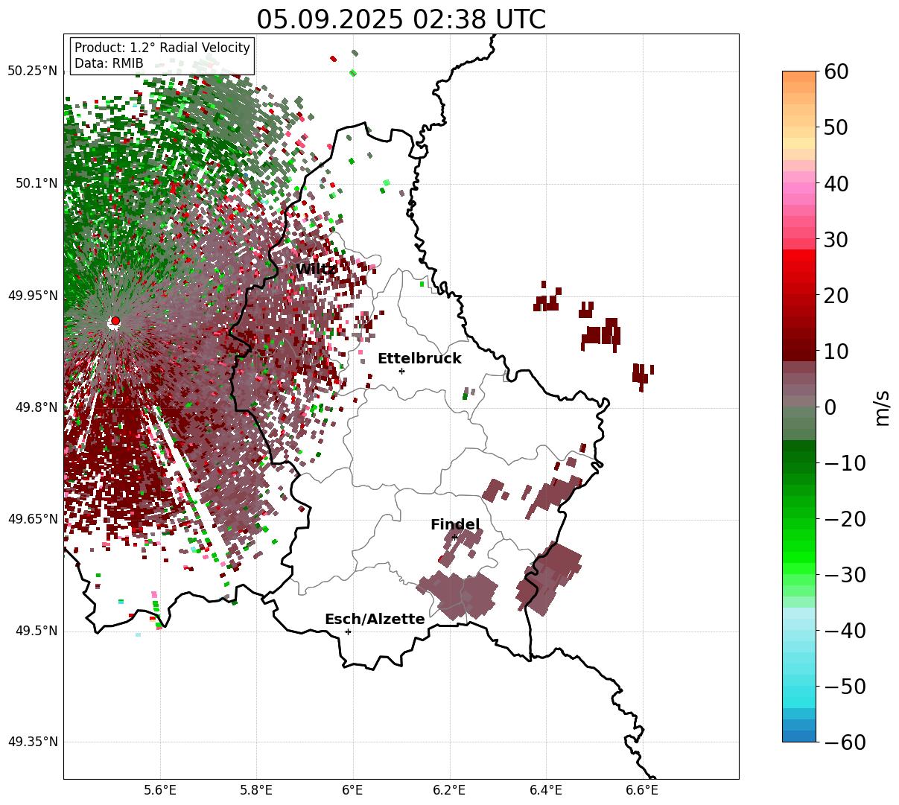Click the 49.95°N latitude tick label

(x=32, y=296)
